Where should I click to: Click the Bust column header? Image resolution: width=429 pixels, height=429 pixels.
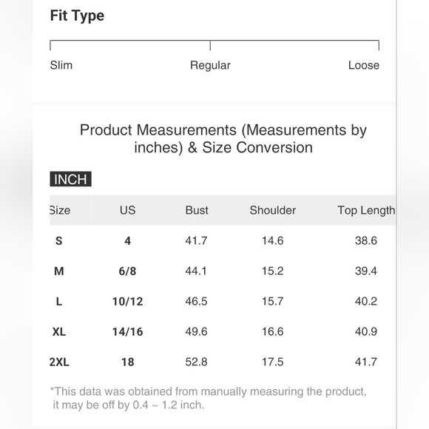(x=197, y=210)
